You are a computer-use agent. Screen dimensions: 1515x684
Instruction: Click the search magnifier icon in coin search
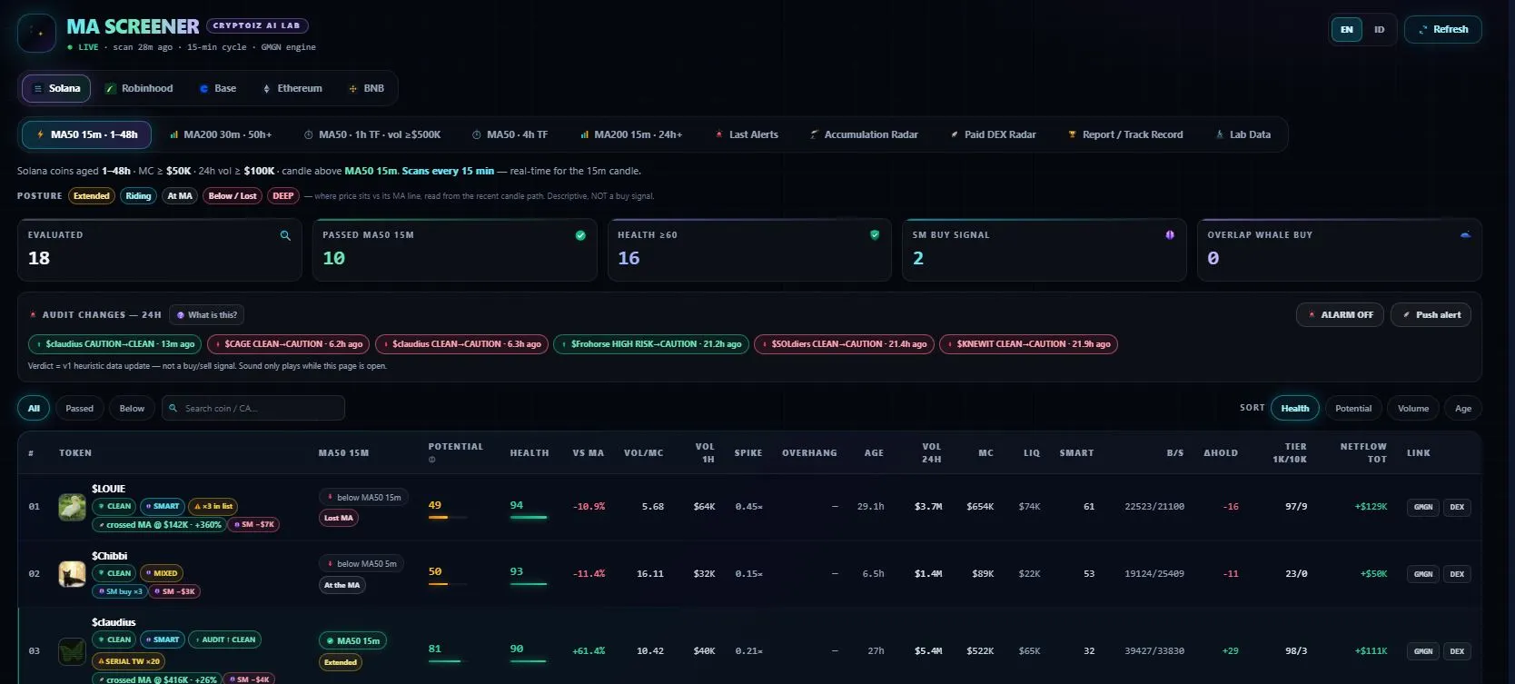173,409
